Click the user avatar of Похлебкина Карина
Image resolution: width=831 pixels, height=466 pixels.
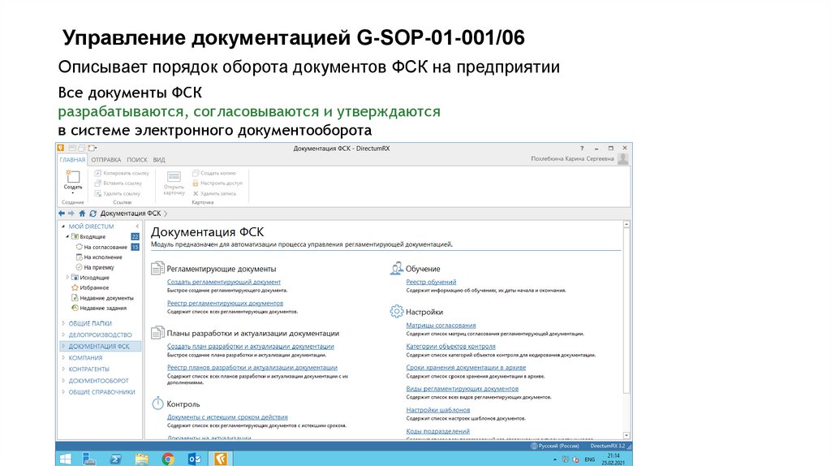623,158
